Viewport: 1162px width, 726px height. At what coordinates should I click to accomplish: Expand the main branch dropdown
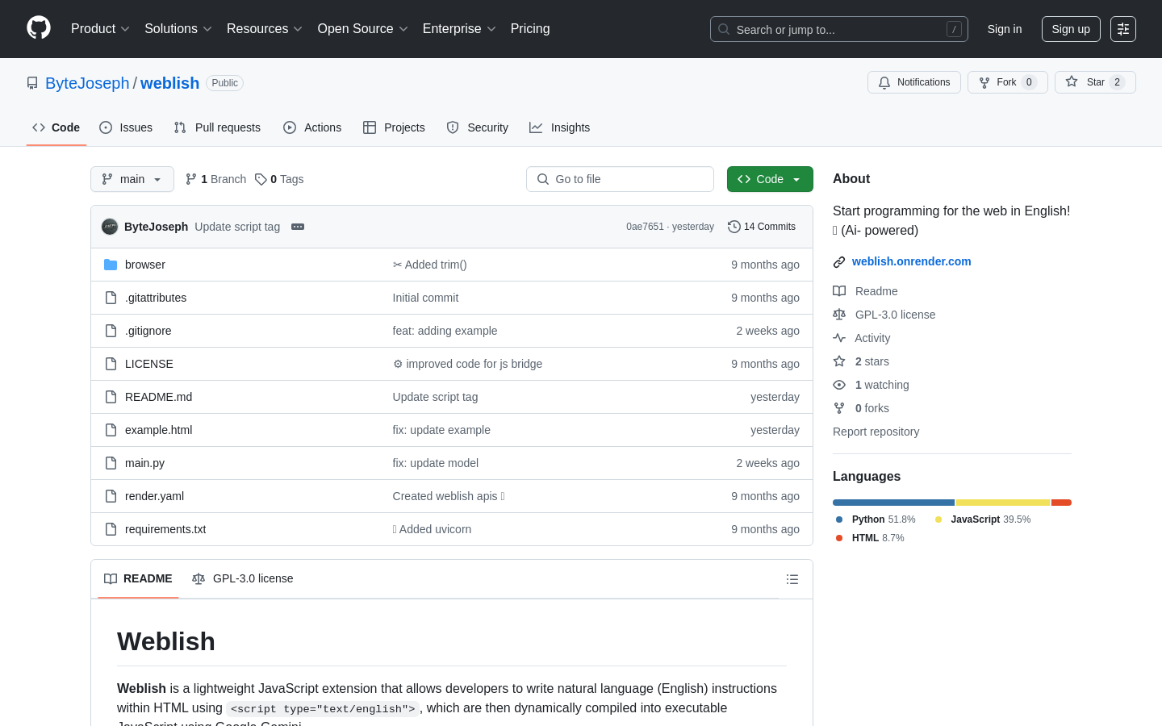click(x=132, y=179)
